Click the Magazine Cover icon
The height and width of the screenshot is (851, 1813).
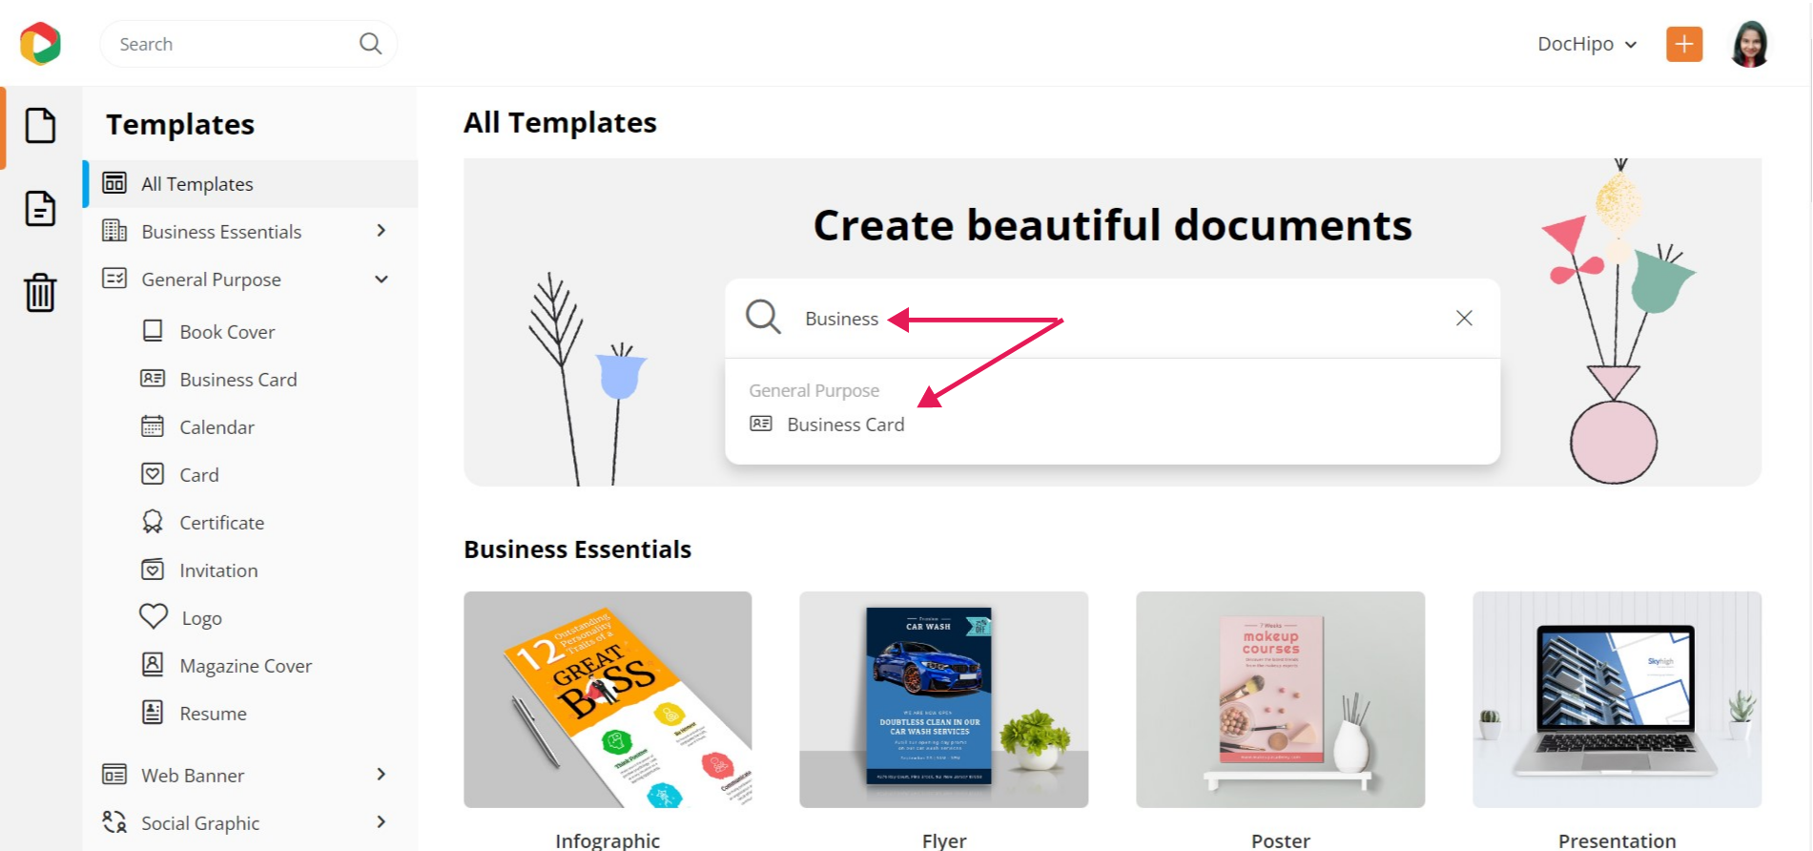click(x=153, y=665)
